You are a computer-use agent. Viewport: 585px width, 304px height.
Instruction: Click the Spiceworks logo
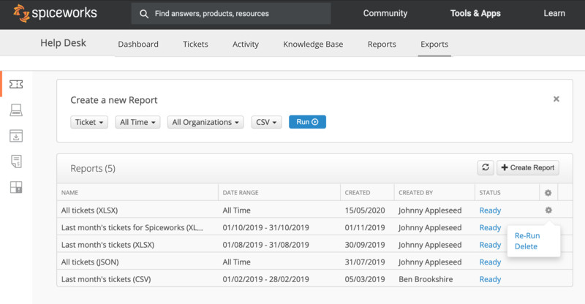point(55,13)
